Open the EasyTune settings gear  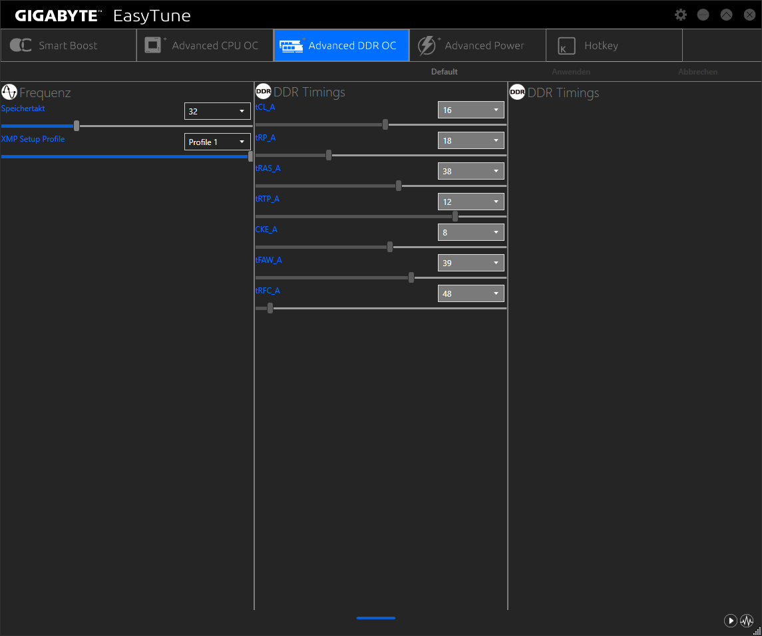tap(680, 15)
